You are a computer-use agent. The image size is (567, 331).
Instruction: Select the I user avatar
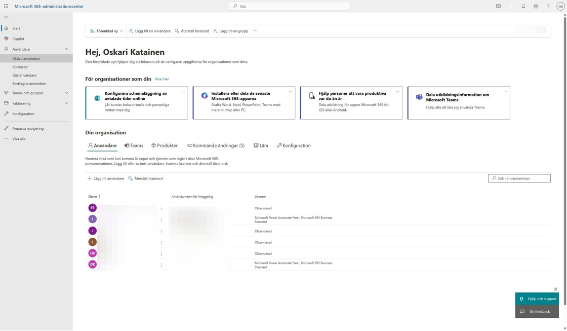tap(93, 219)
